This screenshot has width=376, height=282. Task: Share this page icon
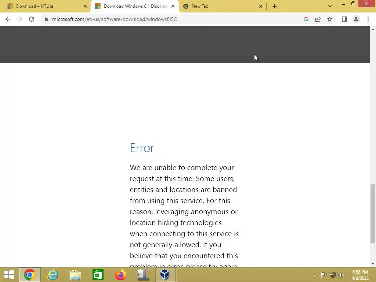tap(318, 19)
